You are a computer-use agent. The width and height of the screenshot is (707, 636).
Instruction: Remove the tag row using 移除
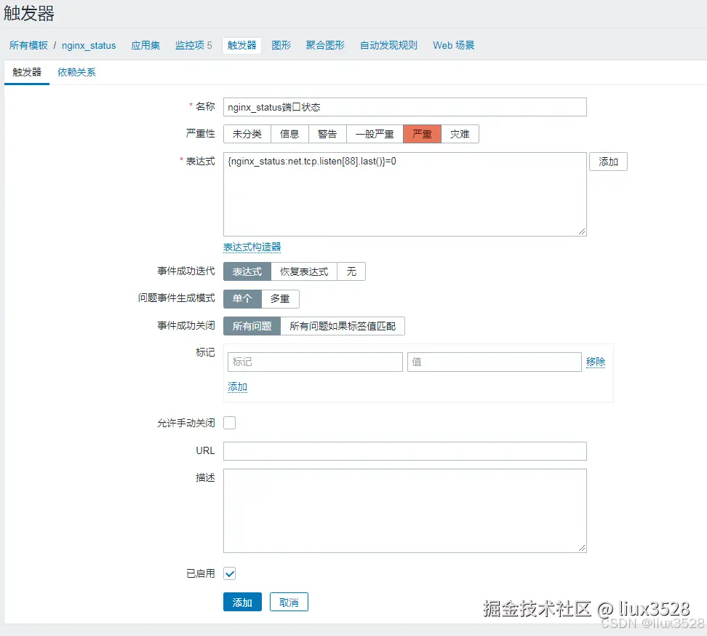tap(596, 362)
